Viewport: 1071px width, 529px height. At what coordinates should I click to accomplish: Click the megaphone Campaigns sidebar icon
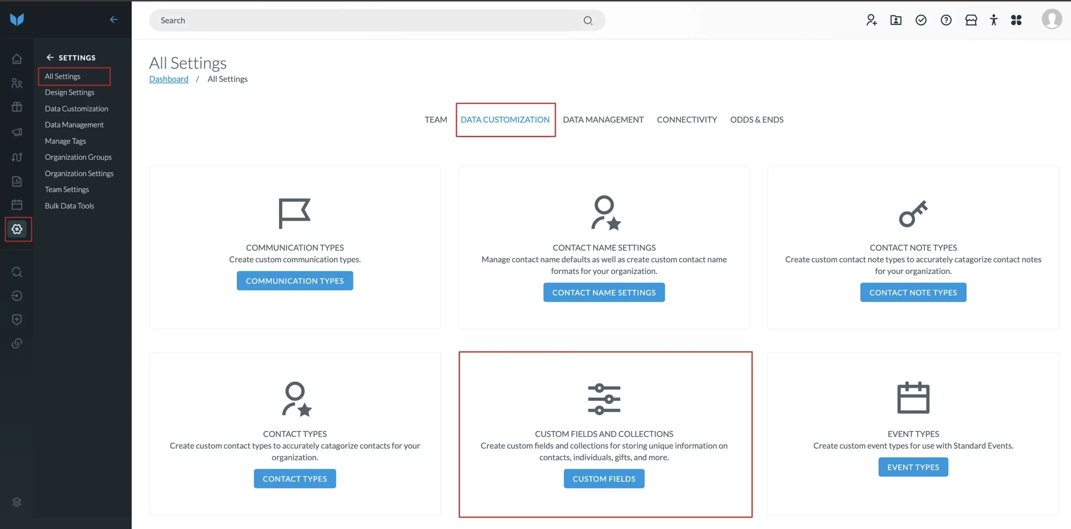(17, 132)
